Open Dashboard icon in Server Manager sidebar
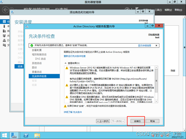The width and height of the screenshot is (186, 139). tap(4, 22)
